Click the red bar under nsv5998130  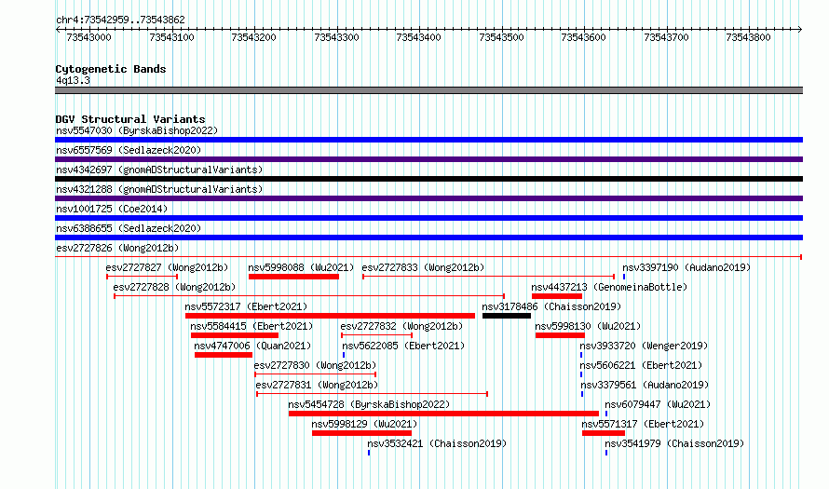[560, 335]
